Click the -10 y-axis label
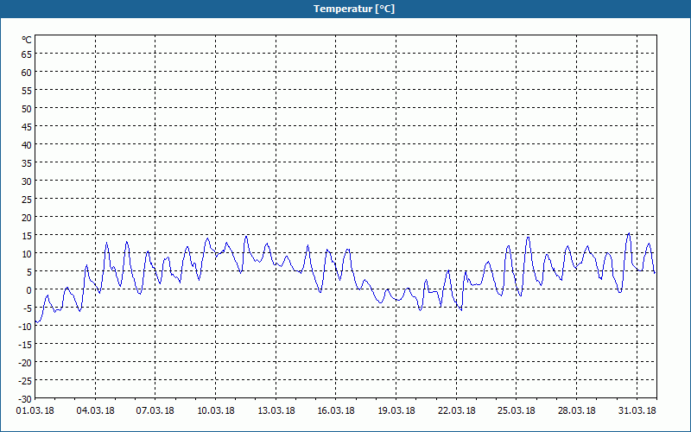The height and width of the screenshot is (432, 691). [x=25, y=327]
